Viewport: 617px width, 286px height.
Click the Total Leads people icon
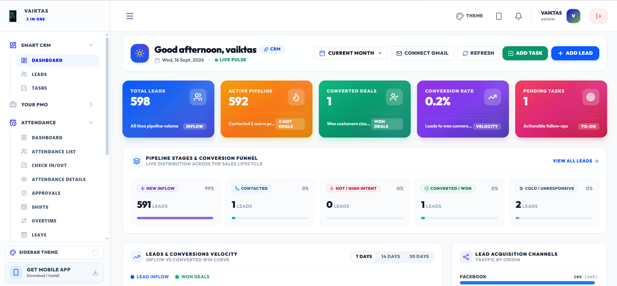[198, 97]
